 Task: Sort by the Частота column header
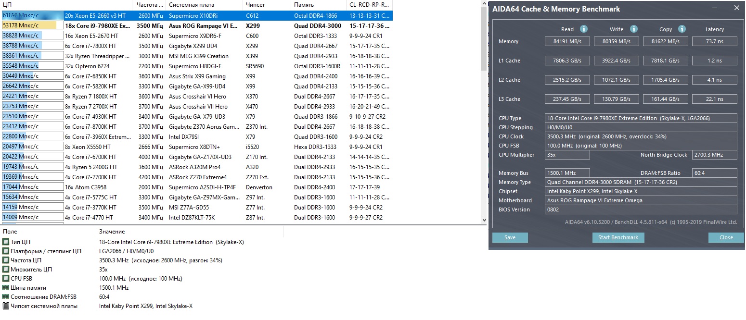tap(150, 5)
